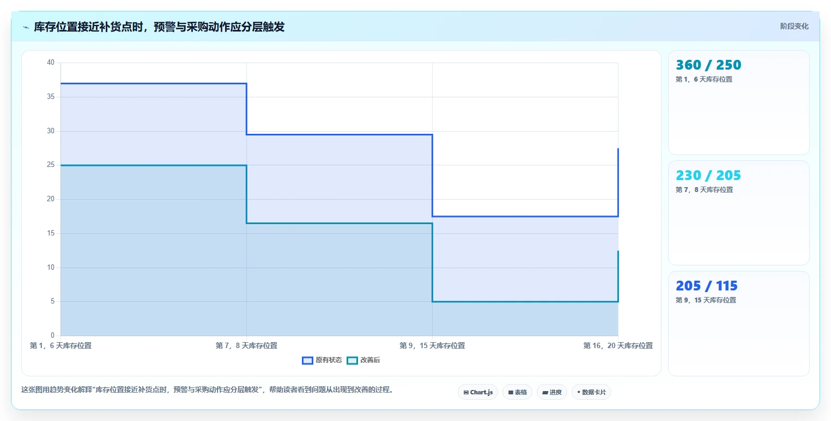Click the x-axis label 第 1，6 天库存位置

point(60,345)
